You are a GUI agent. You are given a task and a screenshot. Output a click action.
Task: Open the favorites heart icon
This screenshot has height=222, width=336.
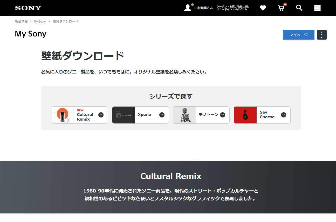click(x=263, y=8)
